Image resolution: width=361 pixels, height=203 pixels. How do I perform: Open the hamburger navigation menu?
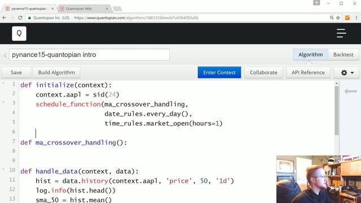[341, 33]
